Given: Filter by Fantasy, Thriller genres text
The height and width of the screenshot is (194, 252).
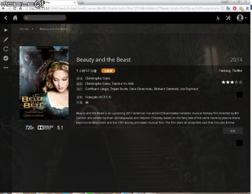Looking at the screenshot, I should [231, 71].
